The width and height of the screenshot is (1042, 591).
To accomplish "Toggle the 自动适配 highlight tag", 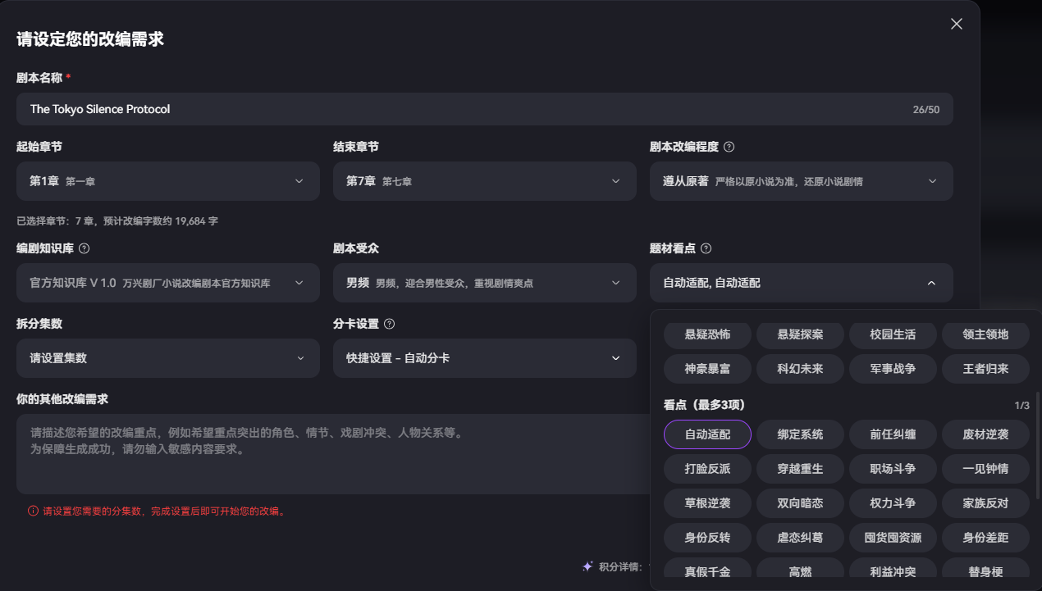I will [x=707, y=434].
